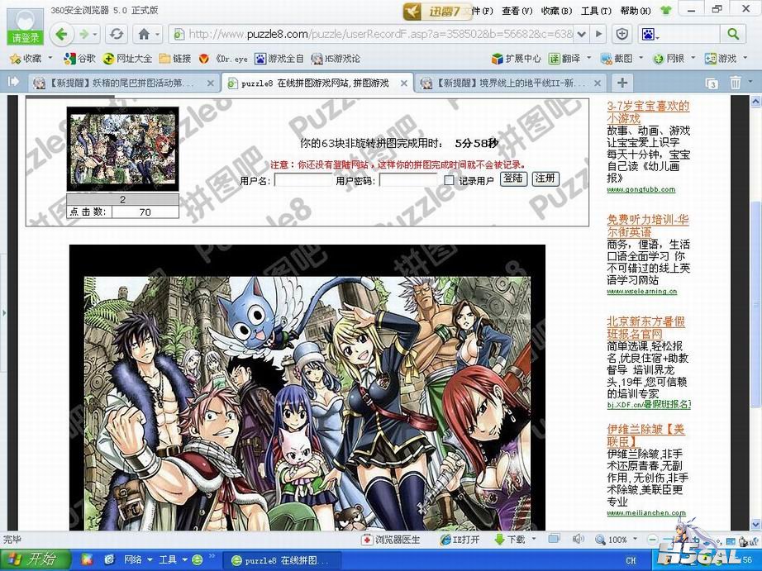Open the Dr.eye bookmark
762x571 pixels.
click(223, 59)
